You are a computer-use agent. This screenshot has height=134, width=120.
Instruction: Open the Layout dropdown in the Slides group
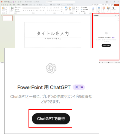[x=18, y=7]
